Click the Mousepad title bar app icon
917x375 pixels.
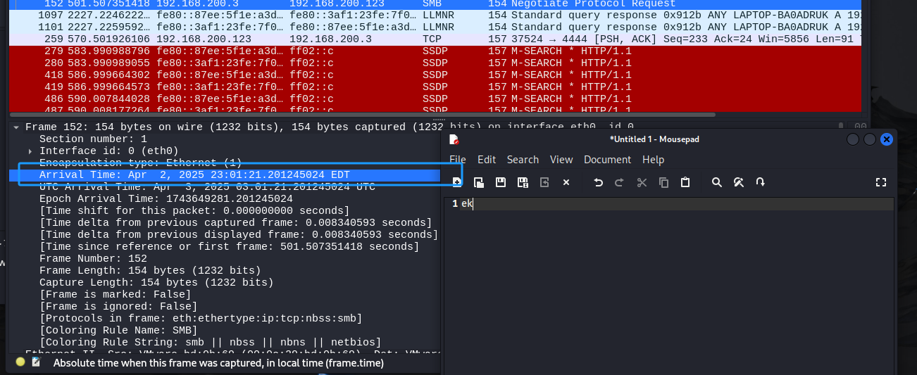point(454,139)
